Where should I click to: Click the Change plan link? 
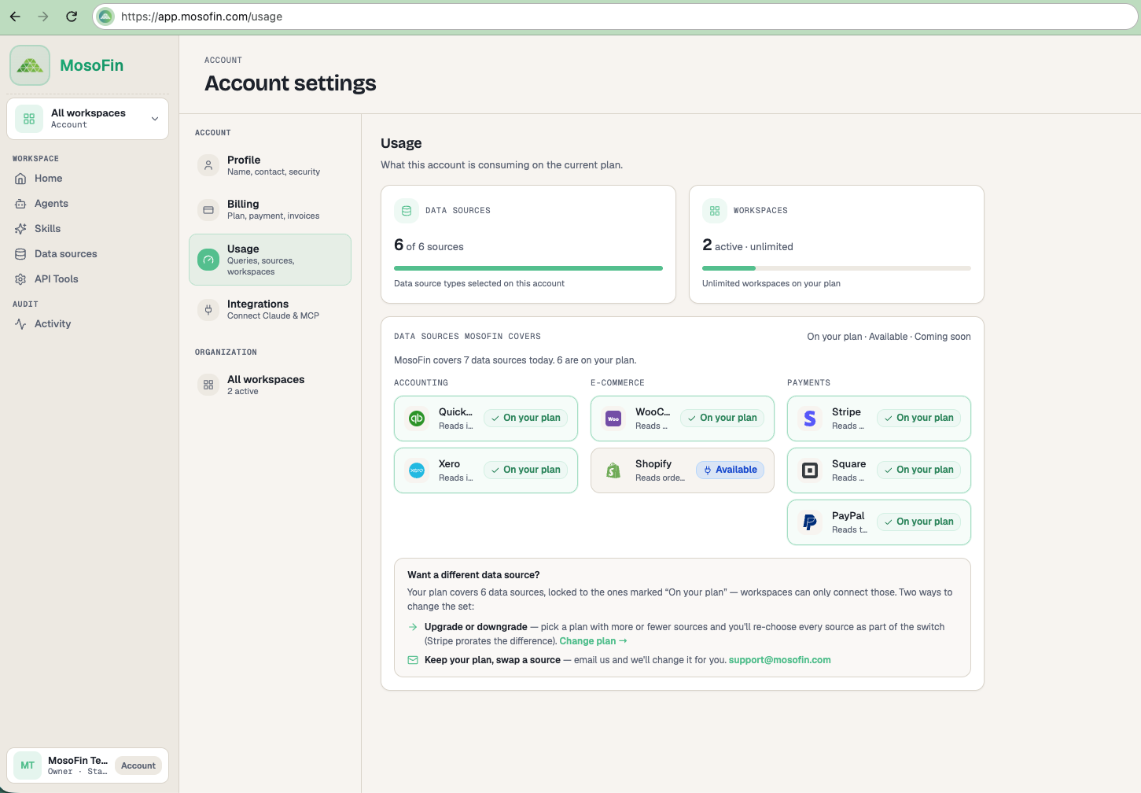(593, 641)
